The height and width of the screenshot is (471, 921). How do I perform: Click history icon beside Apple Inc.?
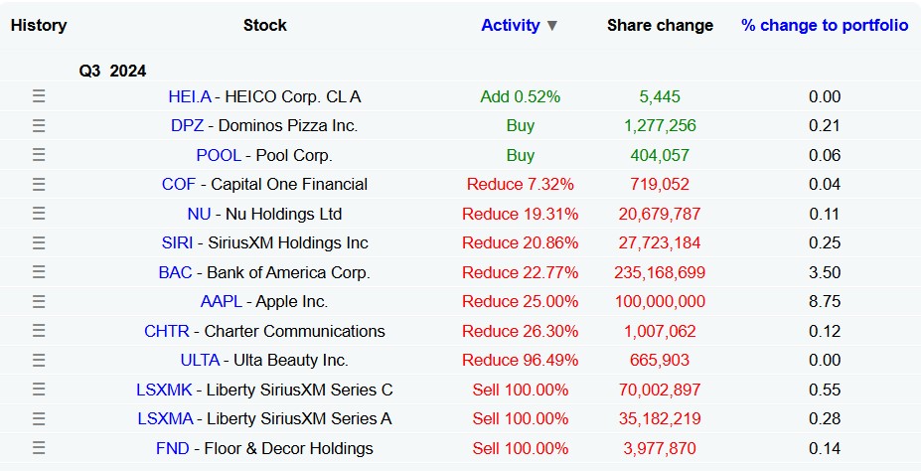point(39,301)
